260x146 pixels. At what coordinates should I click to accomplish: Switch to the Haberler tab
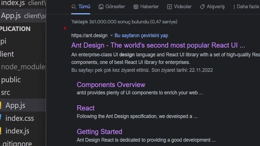pyautogui.click(x=146, y=6)
